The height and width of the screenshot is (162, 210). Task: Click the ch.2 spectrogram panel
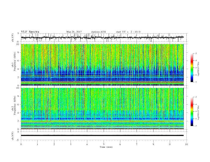102,109
